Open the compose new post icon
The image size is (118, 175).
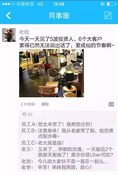coord(108,15)
